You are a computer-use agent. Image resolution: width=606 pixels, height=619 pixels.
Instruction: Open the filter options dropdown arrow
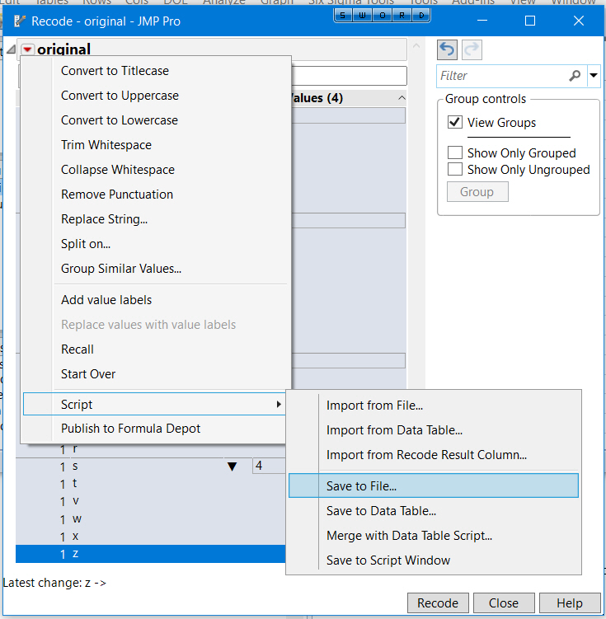click(594, 76)
